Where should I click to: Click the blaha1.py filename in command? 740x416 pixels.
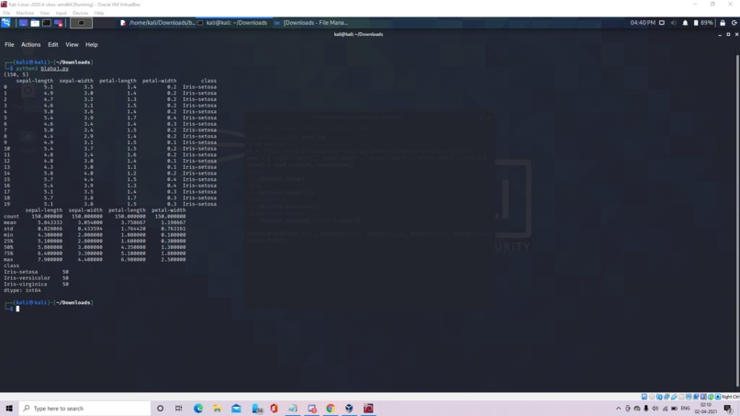coord(54,69)
